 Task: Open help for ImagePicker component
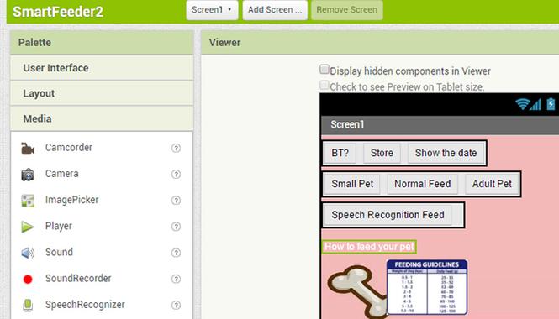[176, 201]
